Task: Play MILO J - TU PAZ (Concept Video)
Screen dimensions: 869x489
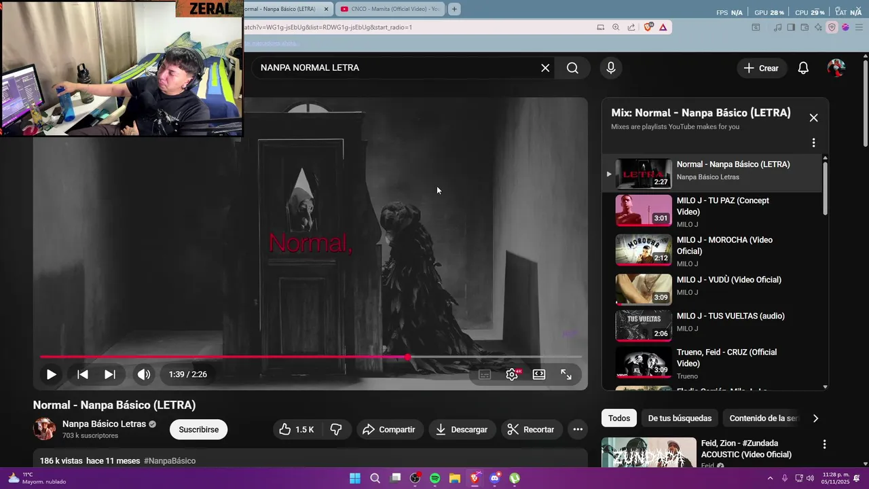Action: tap(712, 211)
